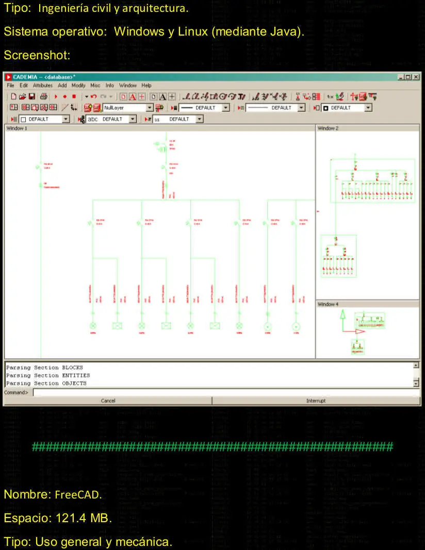Viewport: 425px width, 550px height.
Task: Click the red stop square icon
Action: click(74, 96)
